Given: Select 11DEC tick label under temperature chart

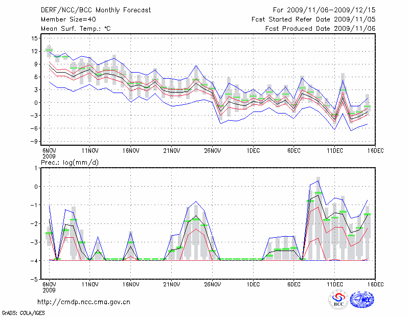Looking at the screenshot, I should (x=335, y=150).
